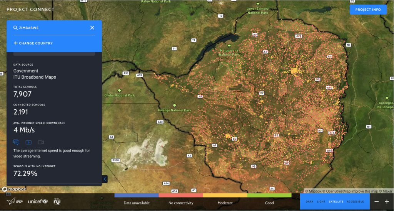Open the Project Info button
The width and height of the screenshot is (394, 211).
pyautogui.click(x=368, y=10)
